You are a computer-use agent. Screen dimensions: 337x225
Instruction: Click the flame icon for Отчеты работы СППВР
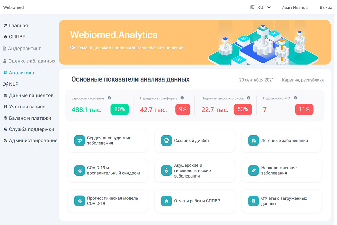click(166, 201)
